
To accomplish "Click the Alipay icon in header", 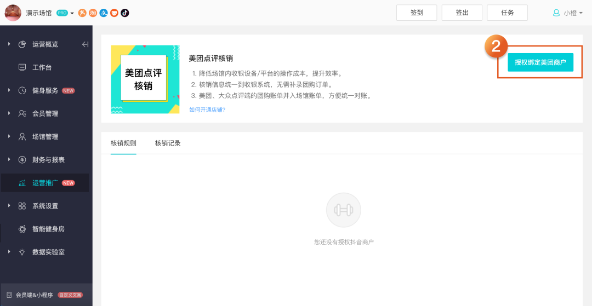I will [x=104, y=13].
